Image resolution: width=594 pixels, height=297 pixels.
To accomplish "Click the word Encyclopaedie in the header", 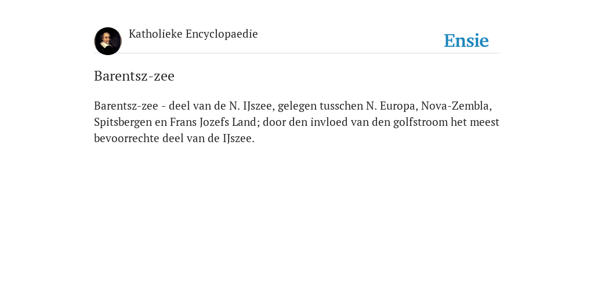I will [222, 34].
